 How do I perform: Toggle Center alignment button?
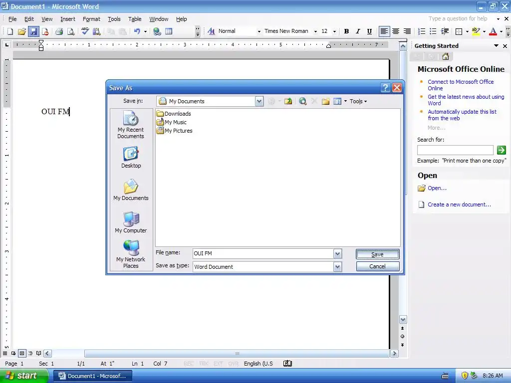396,31
